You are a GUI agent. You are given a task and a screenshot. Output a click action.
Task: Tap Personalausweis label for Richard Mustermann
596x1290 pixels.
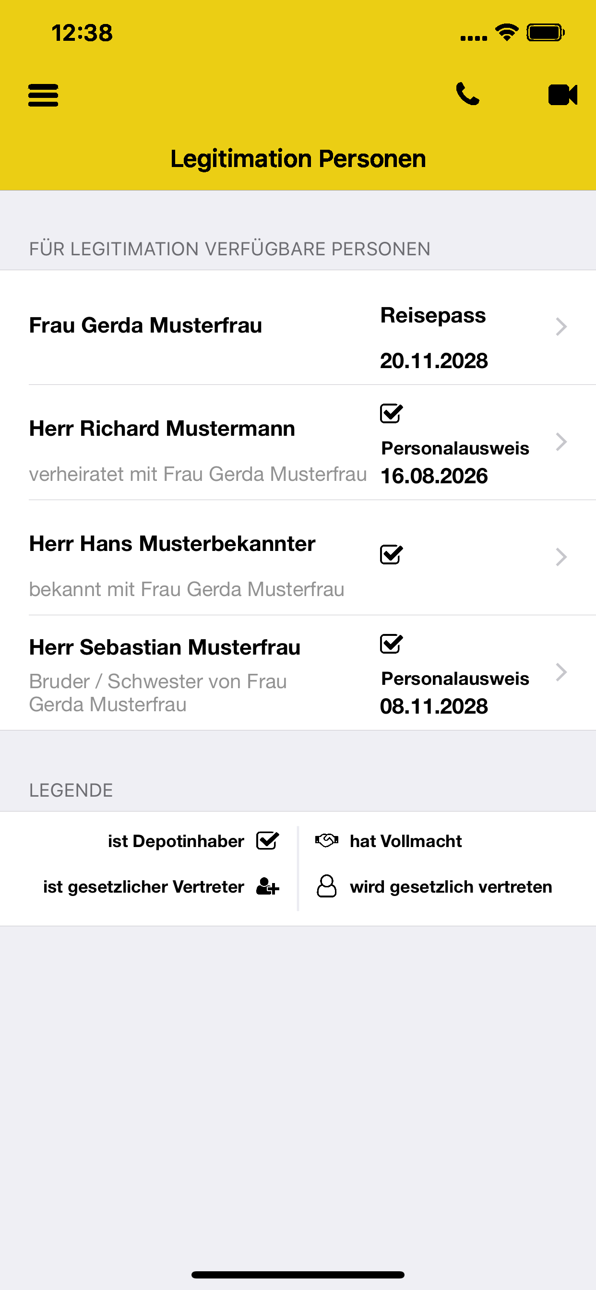[x=455, y=448]
